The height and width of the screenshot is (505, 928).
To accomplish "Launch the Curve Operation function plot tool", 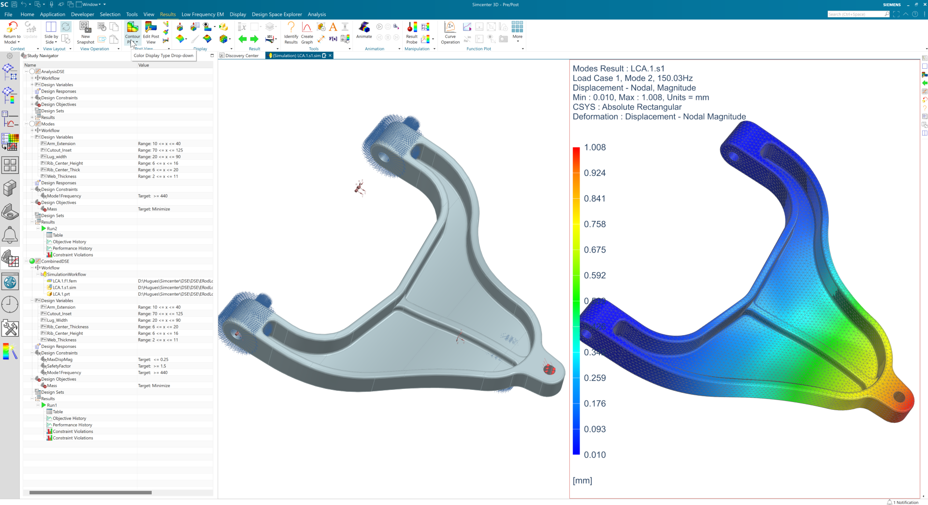I will 449,33.
